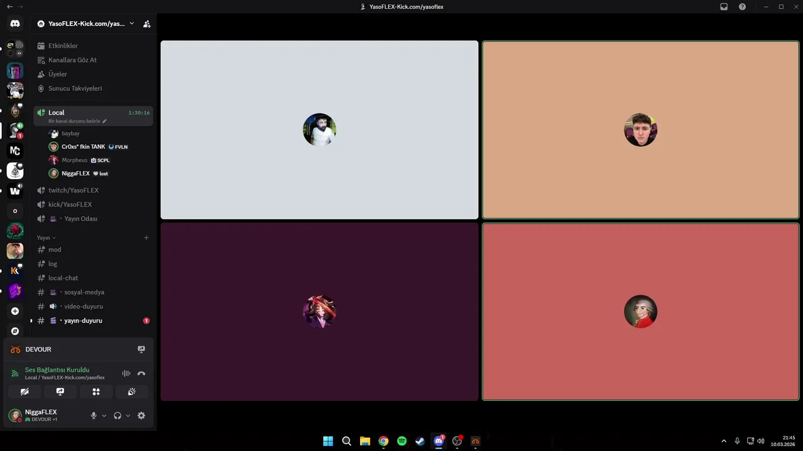The image size is (803, 451).
Task: Open the soundboard button
Action: tap(132, 391)
